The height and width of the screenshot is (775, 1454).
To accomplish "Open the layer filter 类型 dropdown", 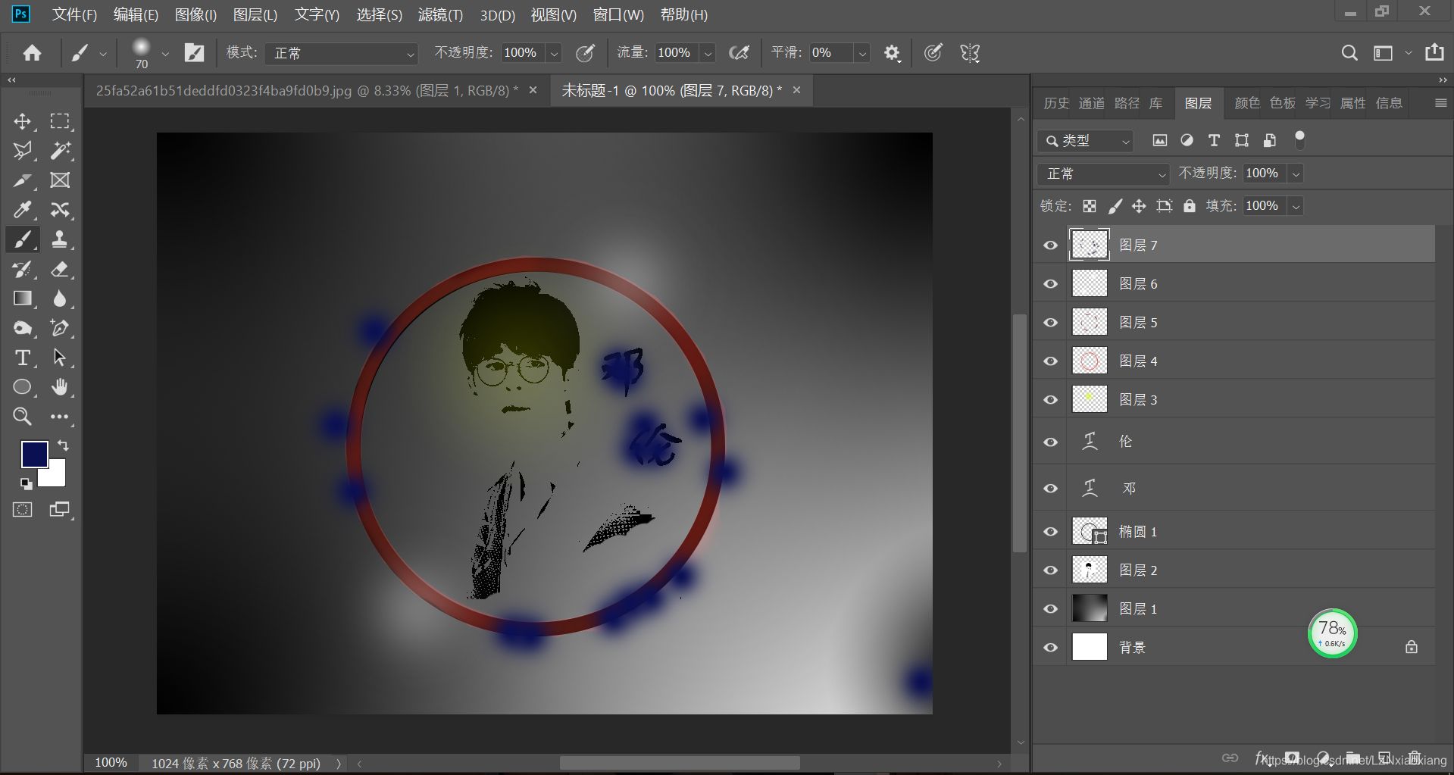I will click(1086, 141).
